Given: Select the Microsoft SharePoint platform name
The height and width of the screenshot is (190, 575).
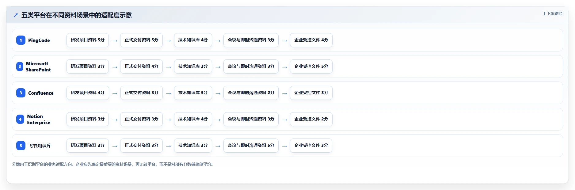Looking at the screenshot, I should click(38, 66).
